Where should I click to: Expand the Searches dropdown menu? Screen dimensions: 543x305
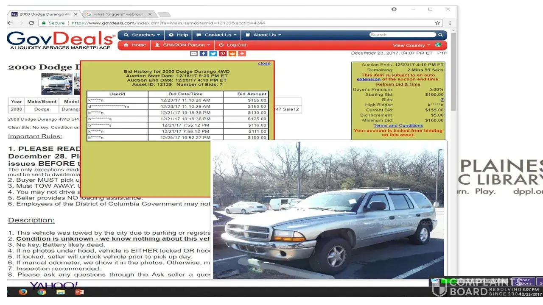(142, 35)
